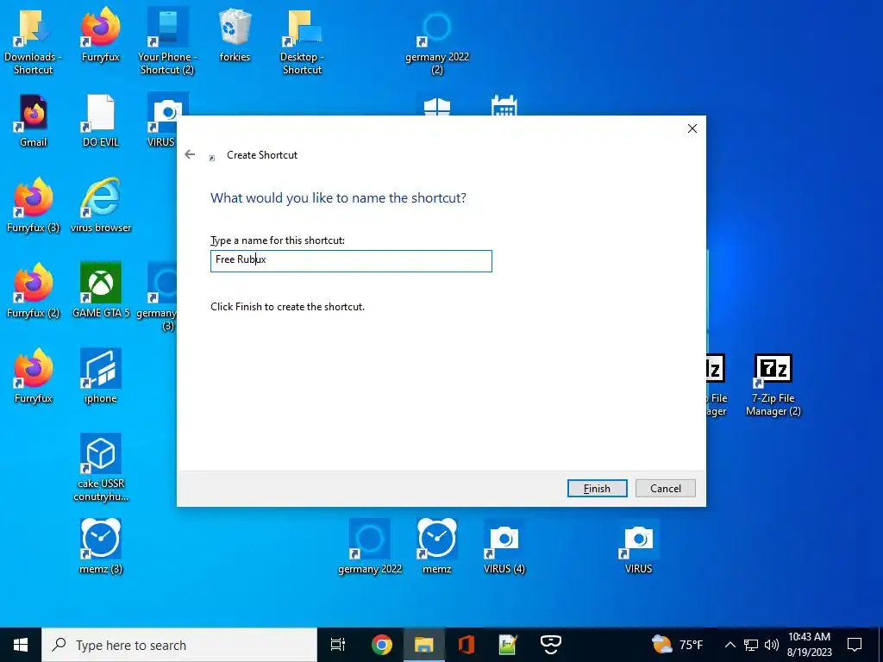Select the Furryfux (3) desktop icon
The height and width of the screenshot is (662, 883).
point(34,205)
